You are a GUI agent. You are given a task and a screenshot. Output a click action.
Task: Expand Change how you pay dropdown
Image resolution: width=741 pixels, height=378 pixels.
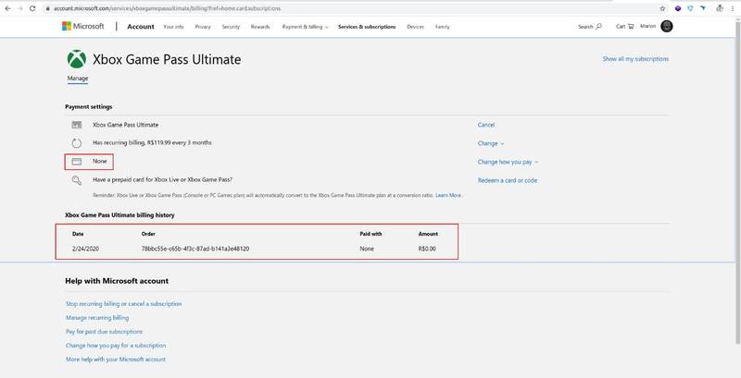[508, 162]
